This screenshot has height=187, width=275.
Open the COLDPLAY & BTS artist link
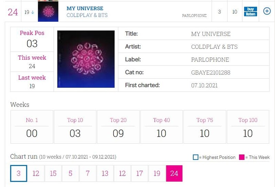(87, 15)
